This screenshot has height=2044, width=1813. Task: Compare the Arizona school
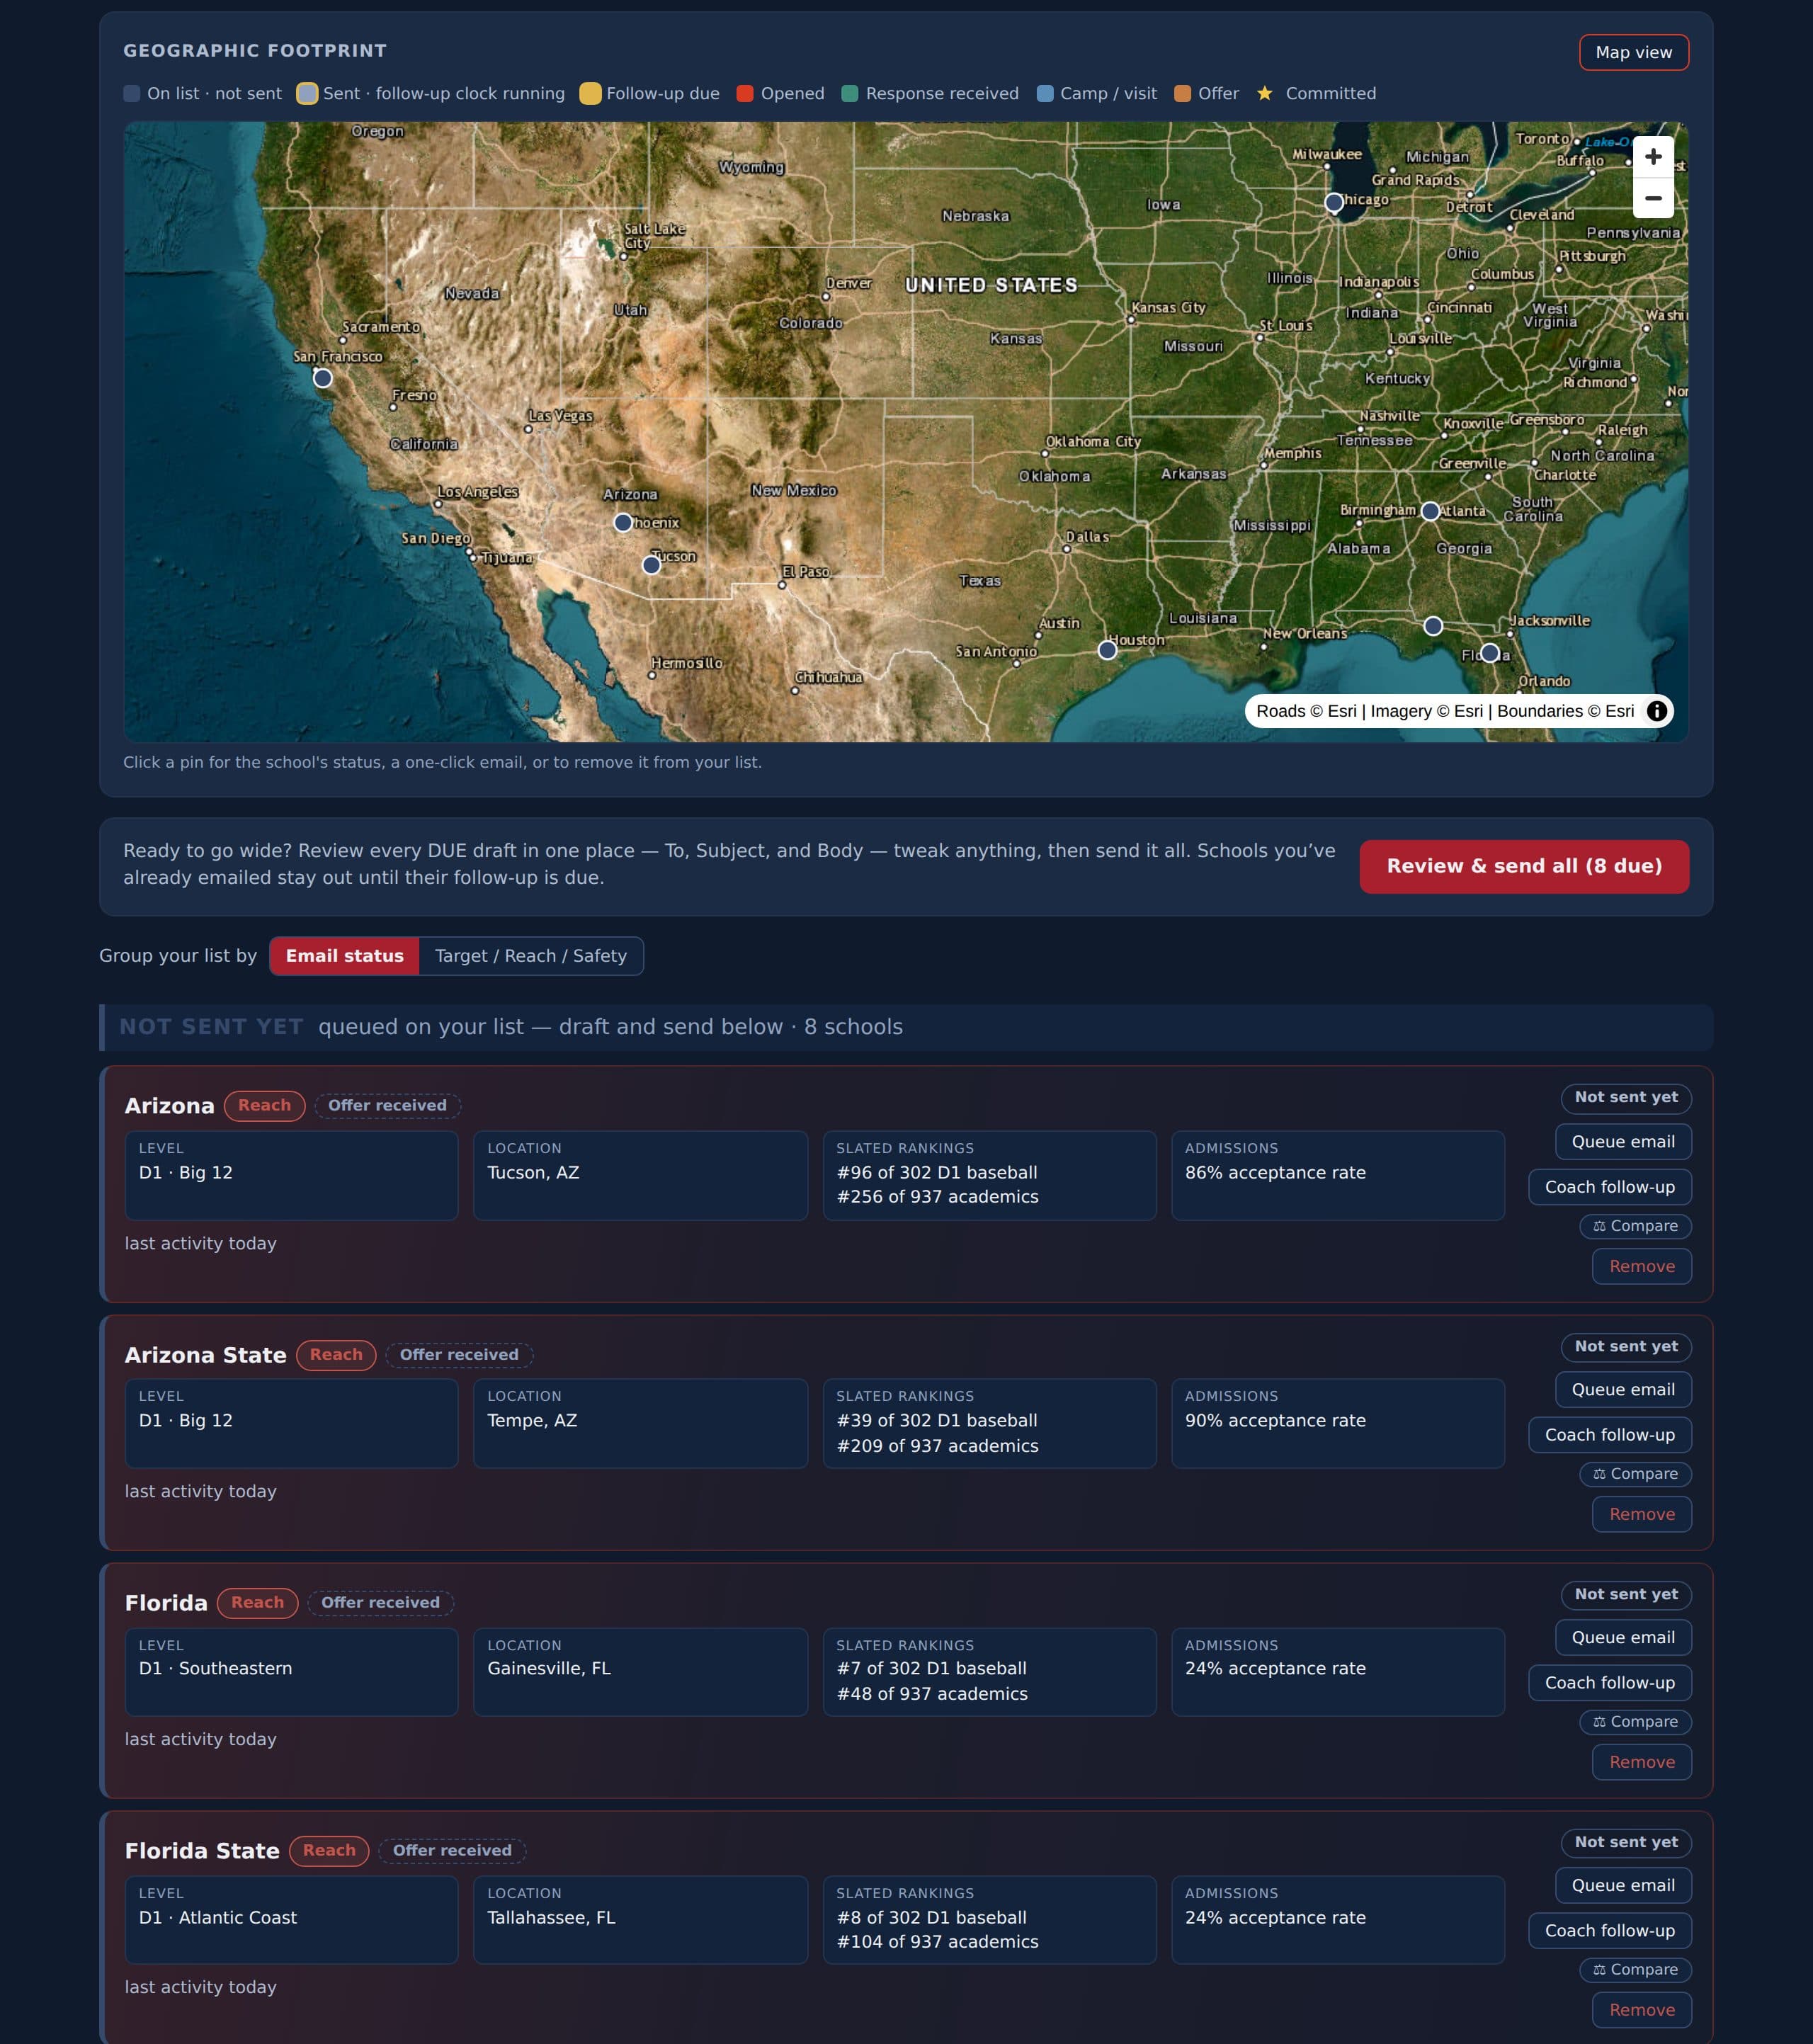click(1636, 1226)
